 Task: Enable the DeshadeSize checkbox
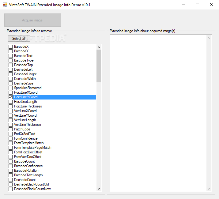tap(11, 83)
